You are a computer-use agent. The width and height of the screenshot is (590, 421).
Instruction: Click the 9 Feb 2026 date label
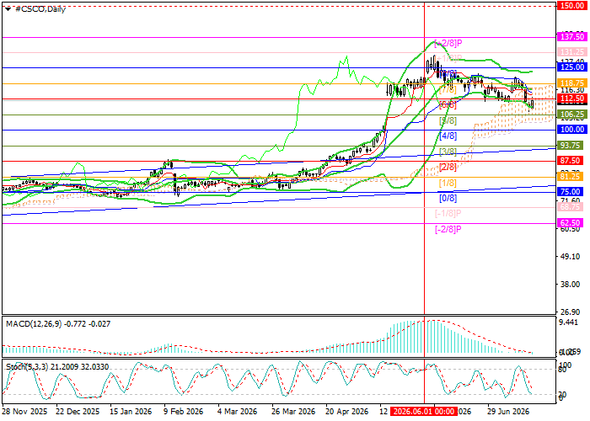(183, 412)
